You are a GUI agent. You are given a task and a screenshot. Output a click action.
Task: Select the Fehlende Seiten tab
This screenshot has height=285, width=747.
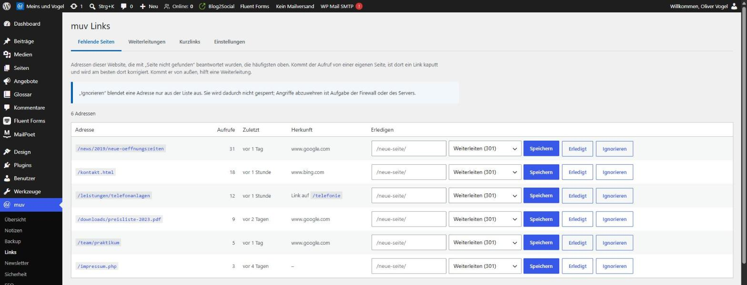click(96, 42)
